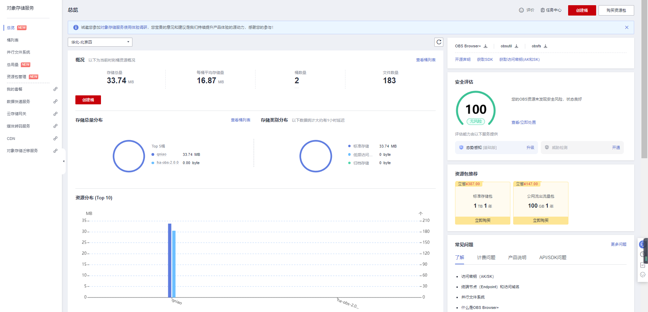
Task: Click the info icon in the survey banner
Action: (x=76, y=27)
